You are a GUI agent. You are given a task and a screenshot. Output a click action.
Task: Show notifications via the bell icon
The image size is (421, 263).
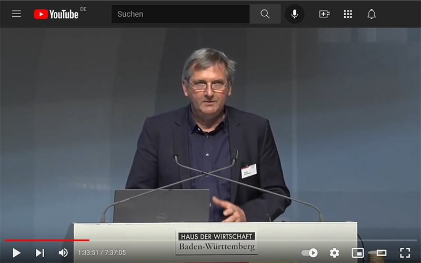coord(372,14)
